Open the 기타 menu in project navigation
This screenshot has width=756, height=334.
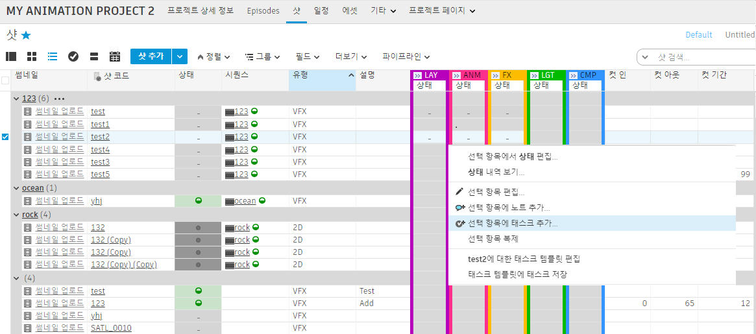[x=384, y=10]
